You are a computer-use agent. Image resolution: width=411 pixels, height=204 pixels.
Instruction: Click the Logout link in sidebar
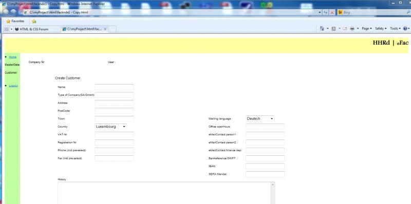[x=13, y=86]
